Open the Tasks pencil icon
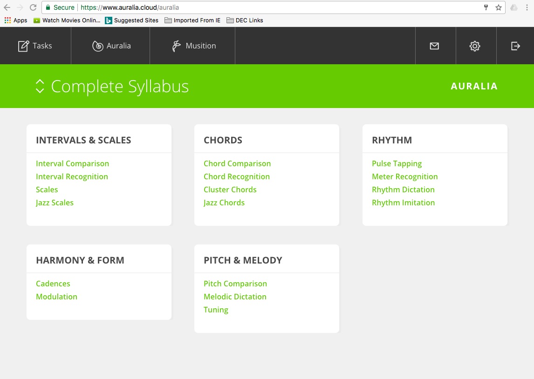Viewport: 534px width, 379px height. coord(23,46)
